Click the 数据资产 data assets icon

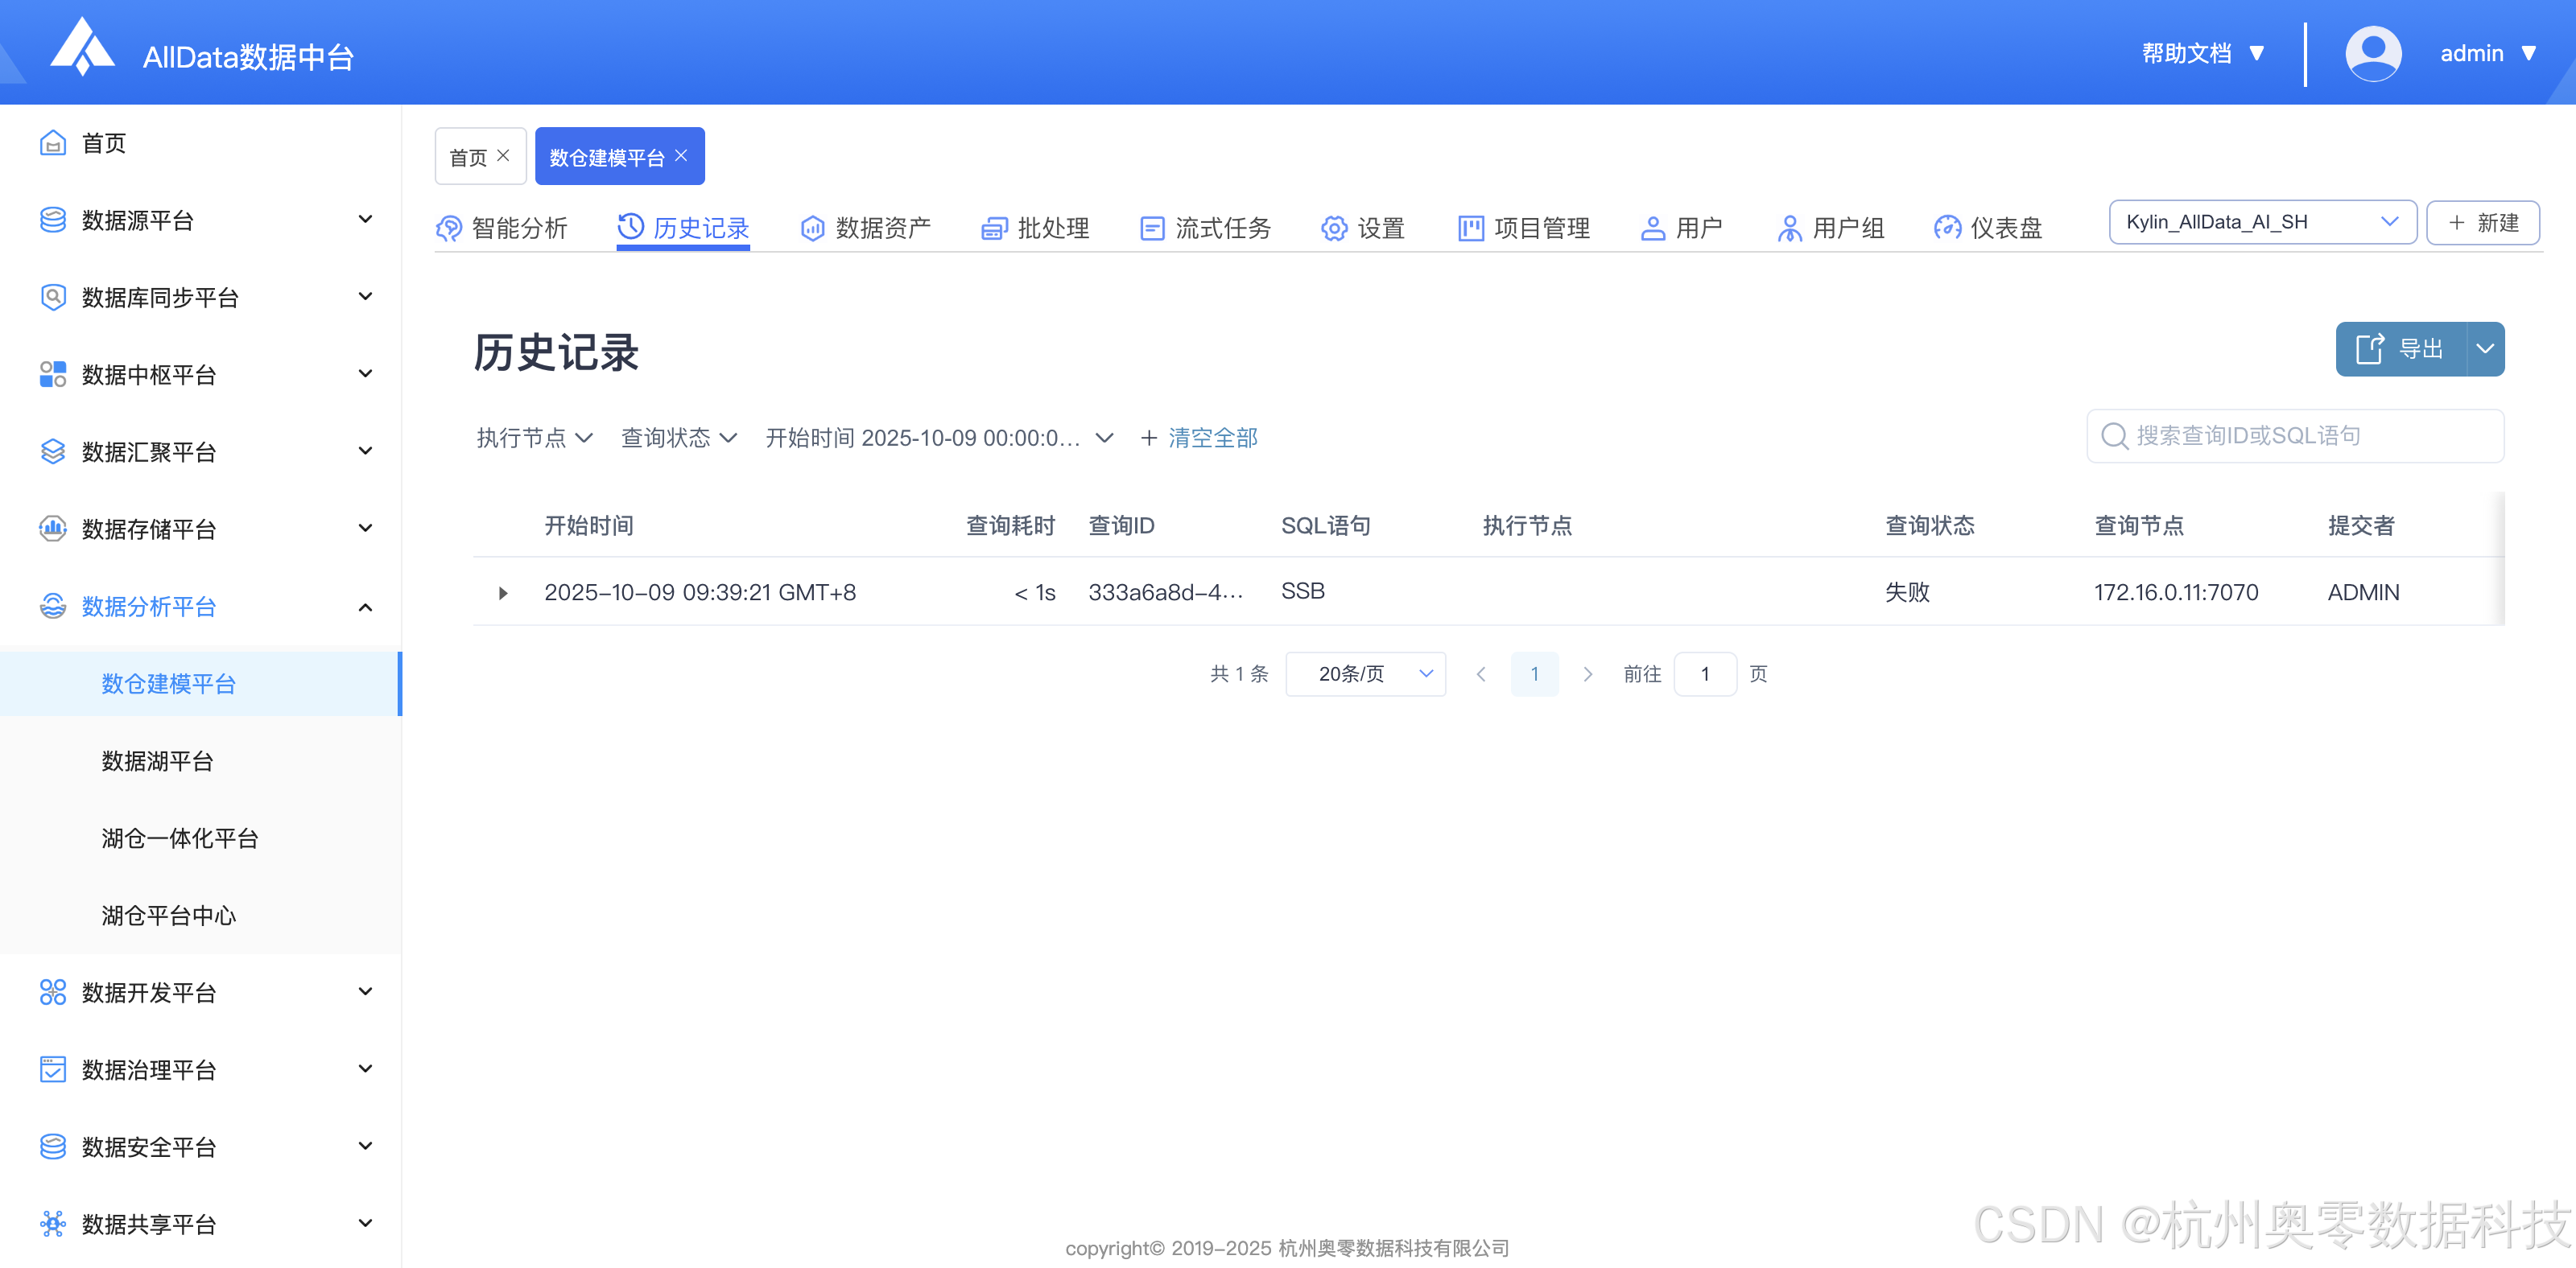(x=812, y=228)
